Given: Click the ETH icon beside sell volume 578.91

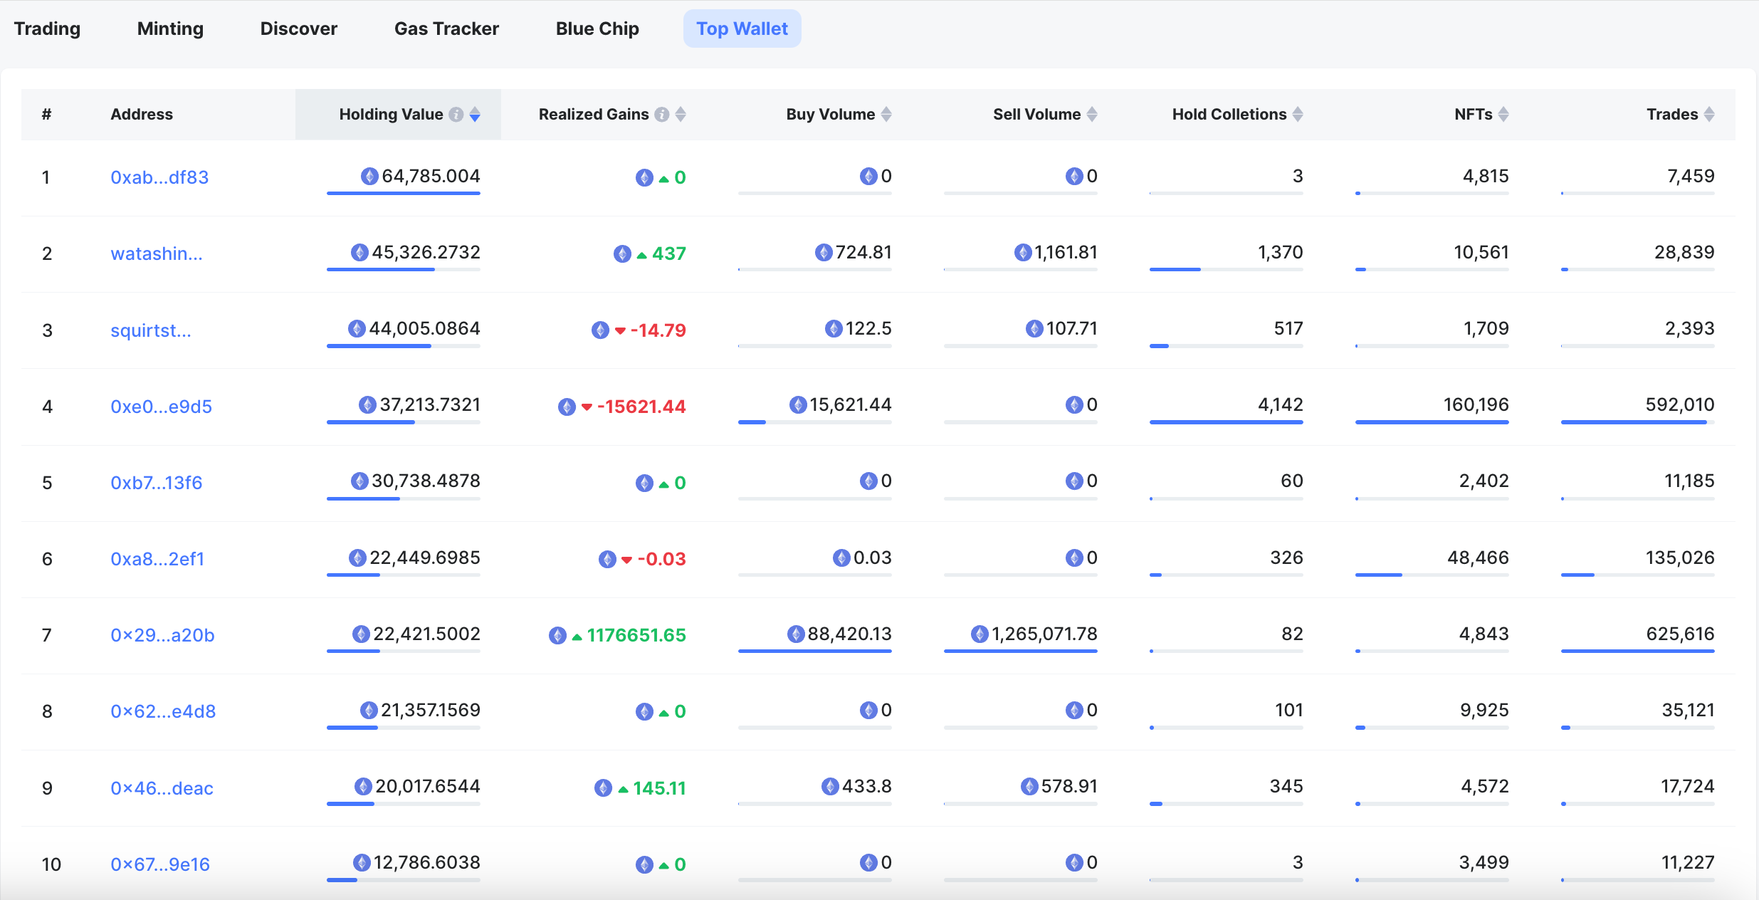Looking at the screenshot, I should [x=1029, y=786].
